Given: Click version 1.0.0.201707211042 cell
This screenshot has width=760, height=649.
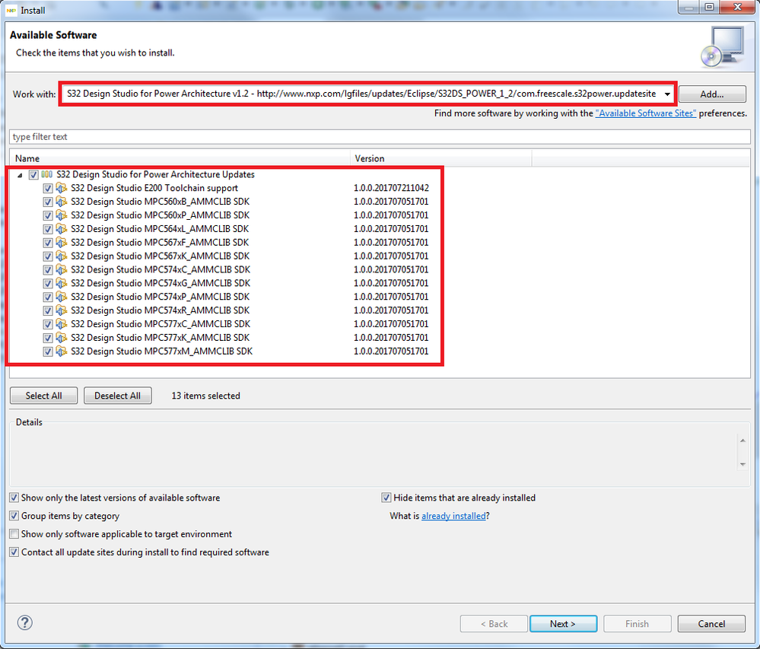Looking at the screenshot, I should 391,188.
